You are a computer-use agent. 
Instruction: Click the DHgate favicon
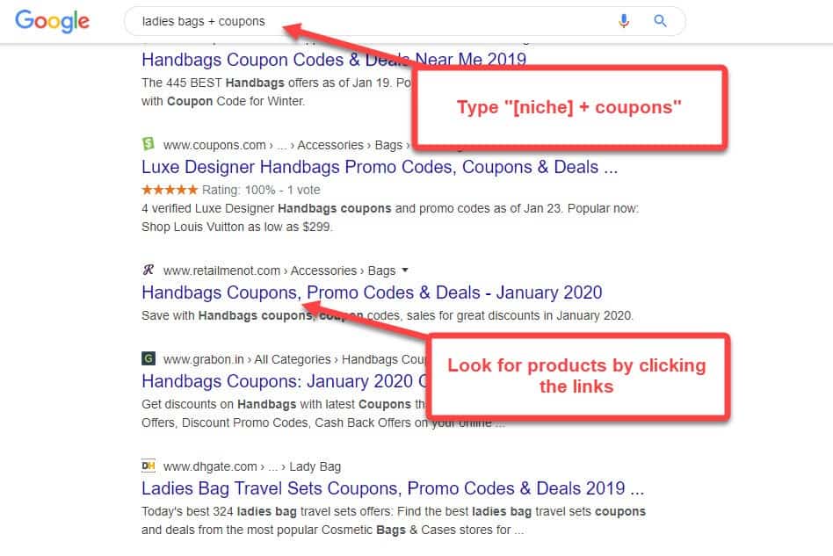point(148,466)
